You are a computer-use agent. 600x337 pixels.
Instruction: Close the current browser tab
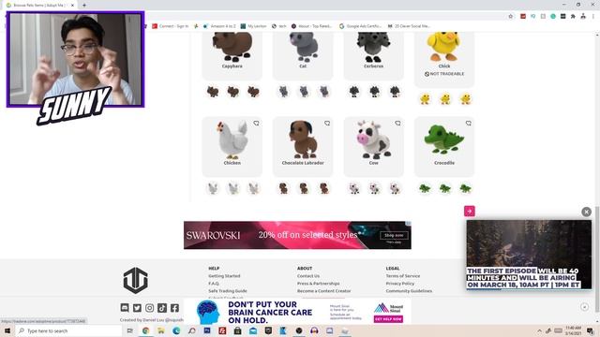coord(72,6)
